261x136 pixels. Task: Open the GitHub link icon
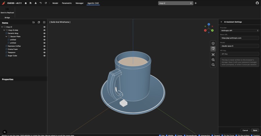point(257,3)
